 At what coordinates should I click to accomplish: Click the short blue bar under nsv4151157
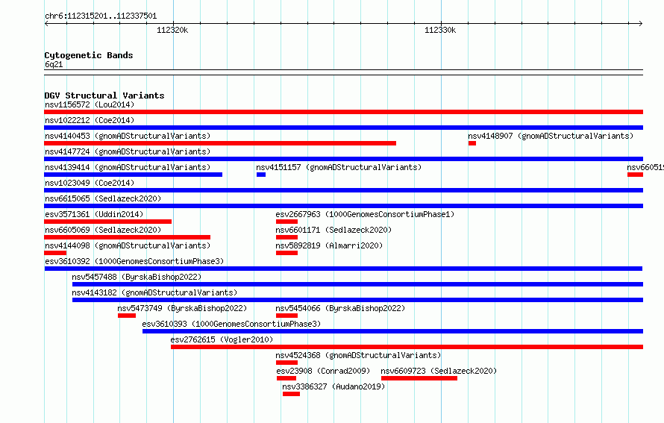click(261, 175)
